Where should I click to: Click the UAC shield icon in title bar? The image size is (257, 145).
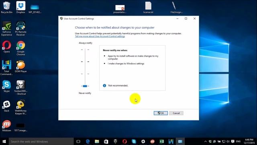click(61, 19)
